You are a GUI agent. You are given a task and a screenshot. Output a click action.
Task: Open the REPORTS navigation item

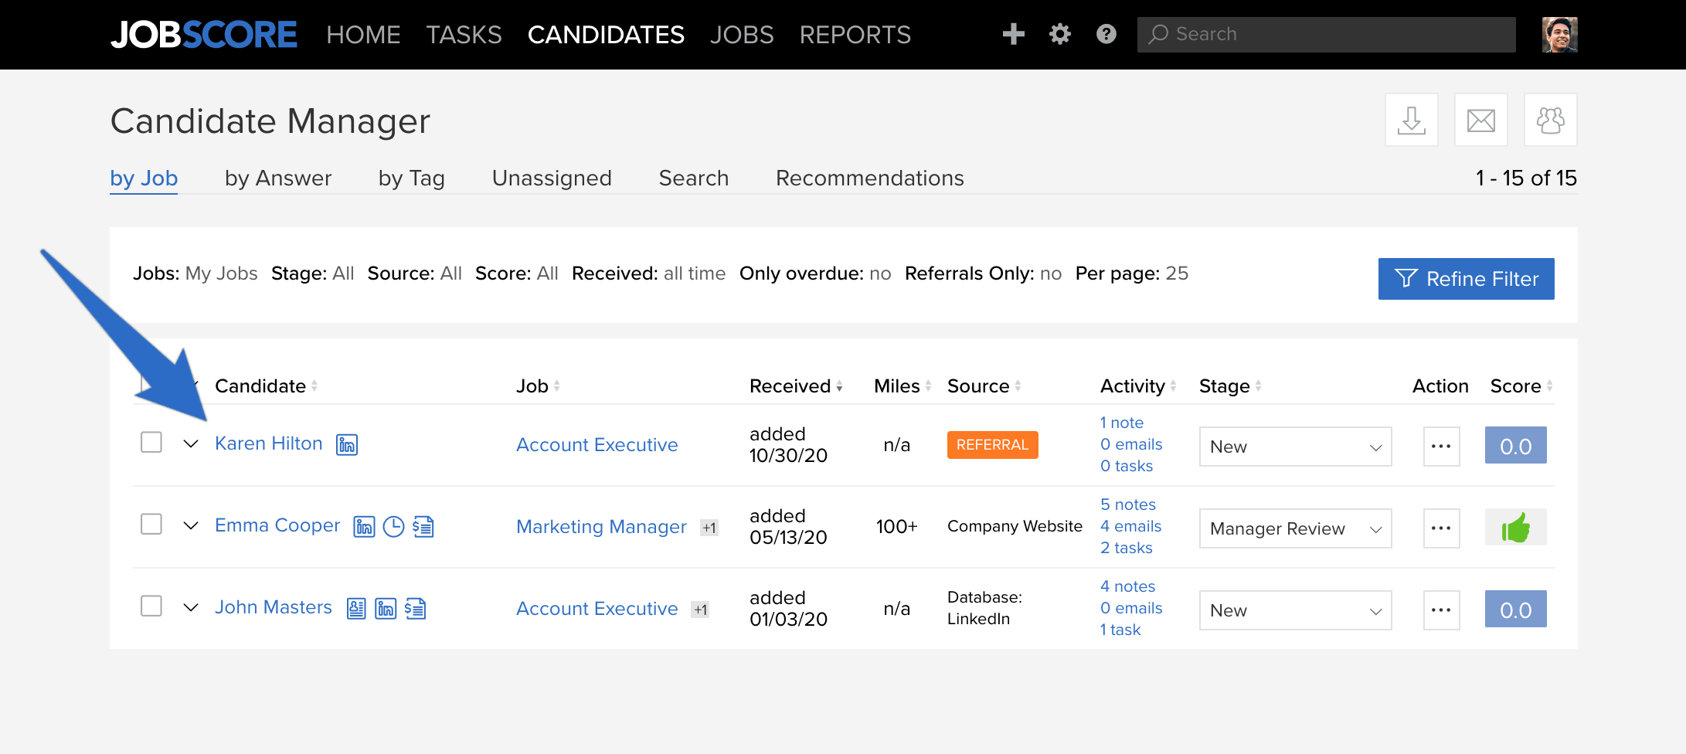(855, 35)
